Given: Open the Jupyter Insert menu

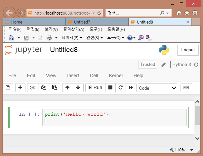Looking at the screenshot, I should point(73,76).
